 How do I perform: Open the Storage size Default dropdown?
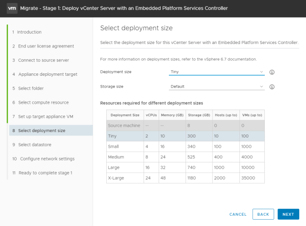(216, 87)
